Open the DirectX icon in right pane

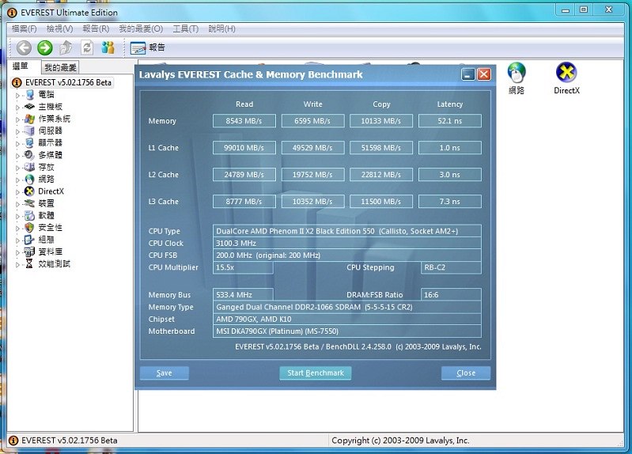[566, 79]
